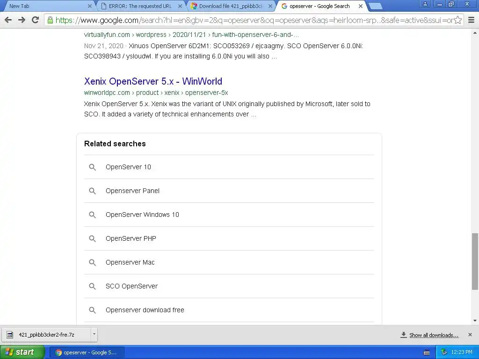Open the Windows Start menu
The width and height of the screenshot is (479, 359).
click(x=22, y=352)
